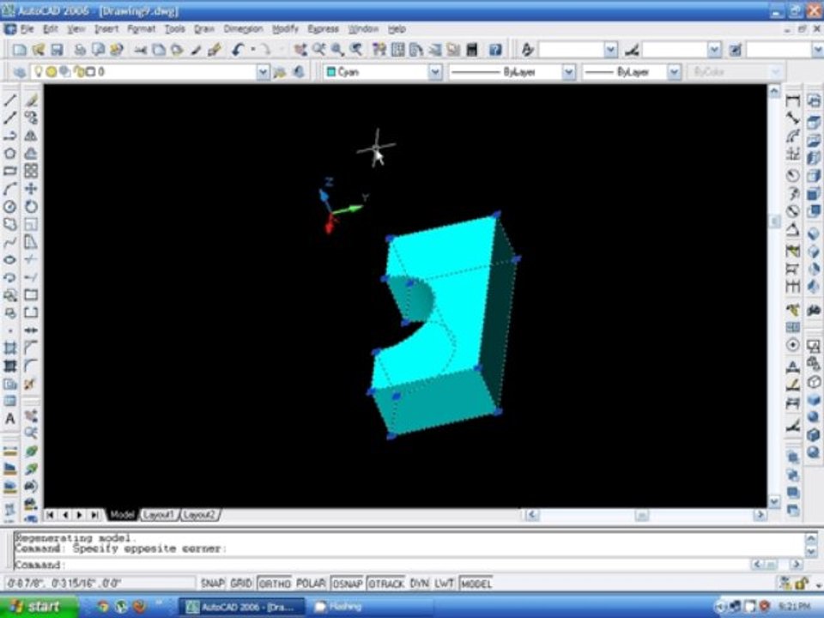824x618 pixels.
Task: Toggle ORTHO mode in status bar
Action: tap(275, 584)
